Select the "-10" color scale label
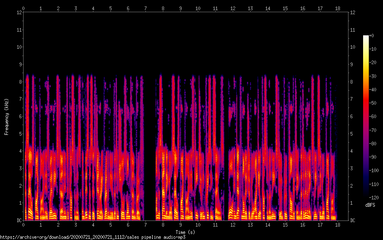The height and width of the screenshot is (240, 383). click(373, 49)
